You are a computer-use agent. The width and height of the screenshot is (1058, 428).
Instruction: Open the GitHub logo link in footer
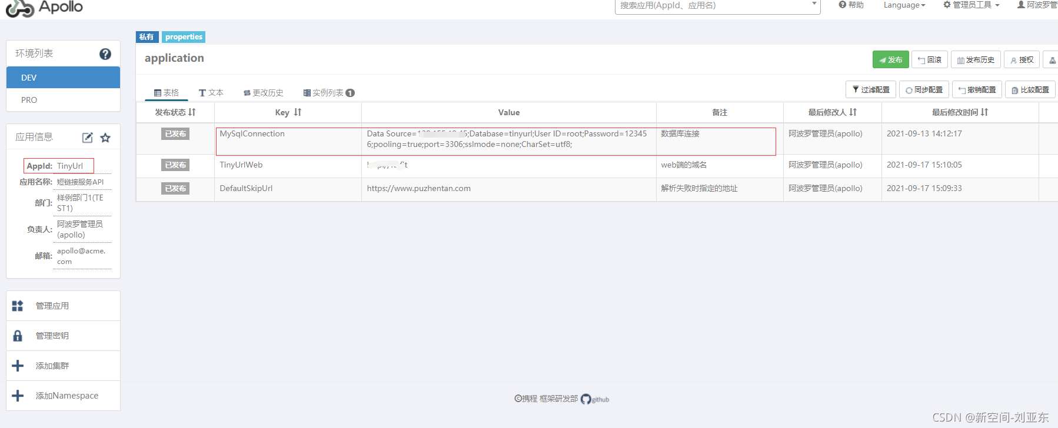click(585, 399)
